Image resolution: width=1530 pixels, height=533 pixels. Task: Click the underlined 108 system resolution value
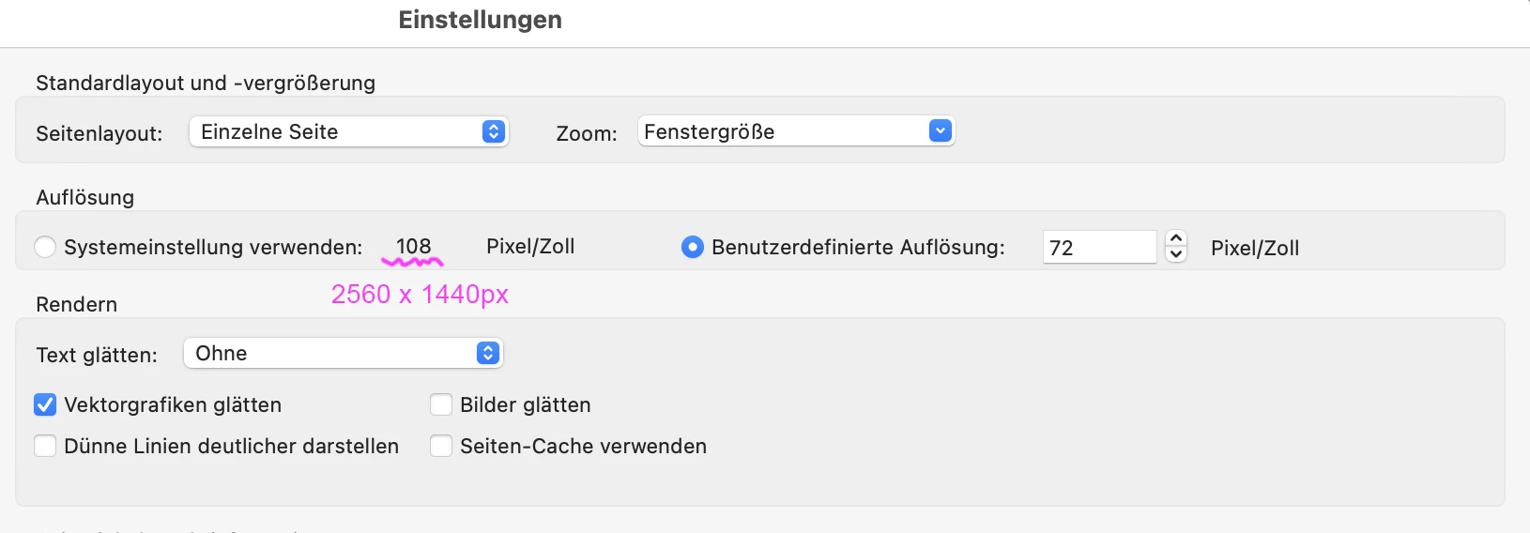(413, 246)
